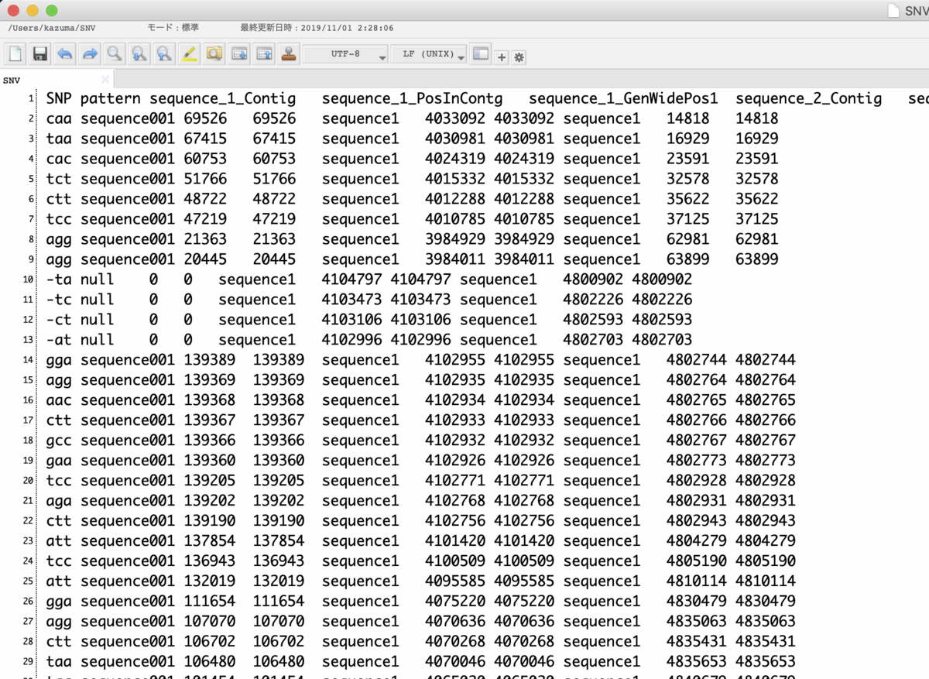Undo using the left blue arrow

[x=65, y=54]
